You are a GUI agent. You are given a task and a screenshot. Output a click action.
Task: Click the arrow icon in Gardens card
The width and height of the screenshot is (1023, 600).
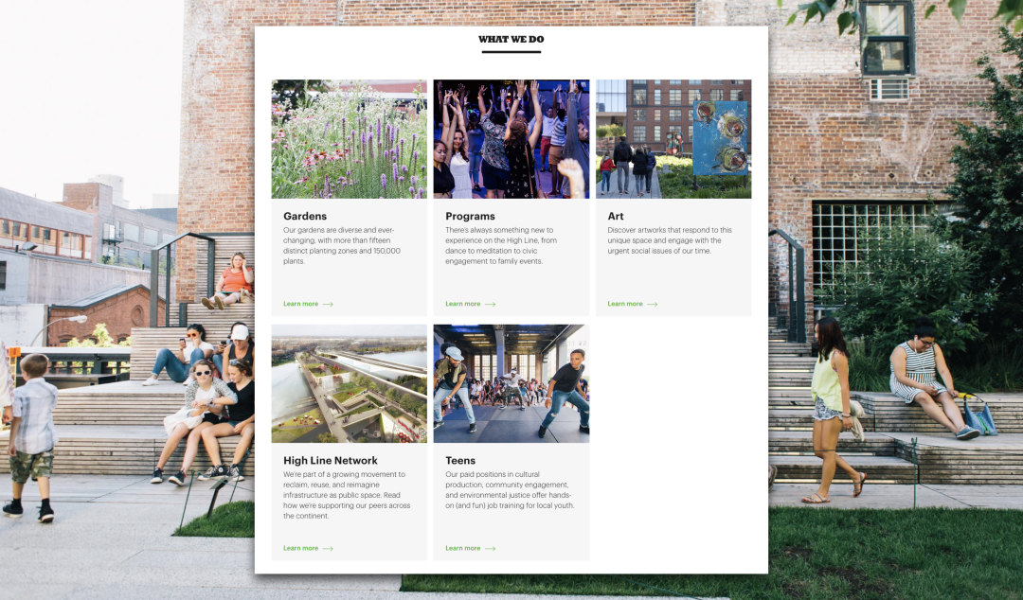click(x=328, y=305)
